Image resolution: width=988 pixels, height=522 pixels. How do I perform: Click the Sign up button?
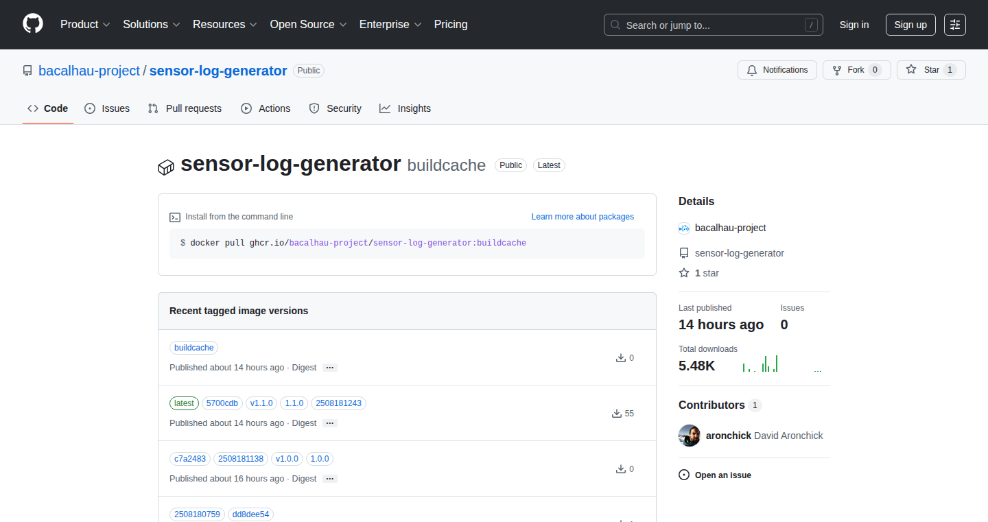[910, 25]
